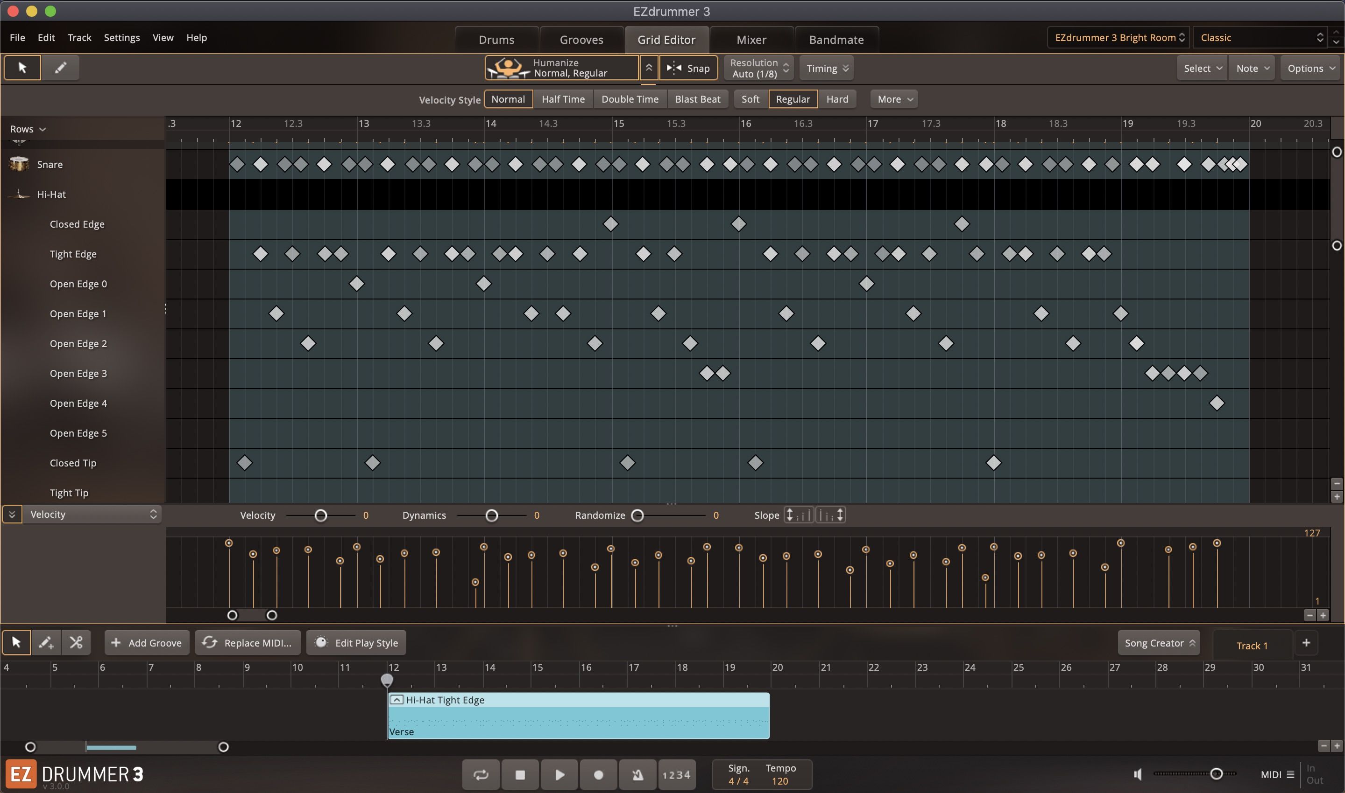Image resolution: width=1345 pixels, height=793 pixels.
Task: Click the first Slope ramp icon
Action: coord(799,515)
